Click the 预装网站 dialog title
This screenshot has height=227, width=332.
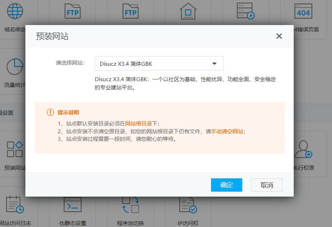coord(52,36)
